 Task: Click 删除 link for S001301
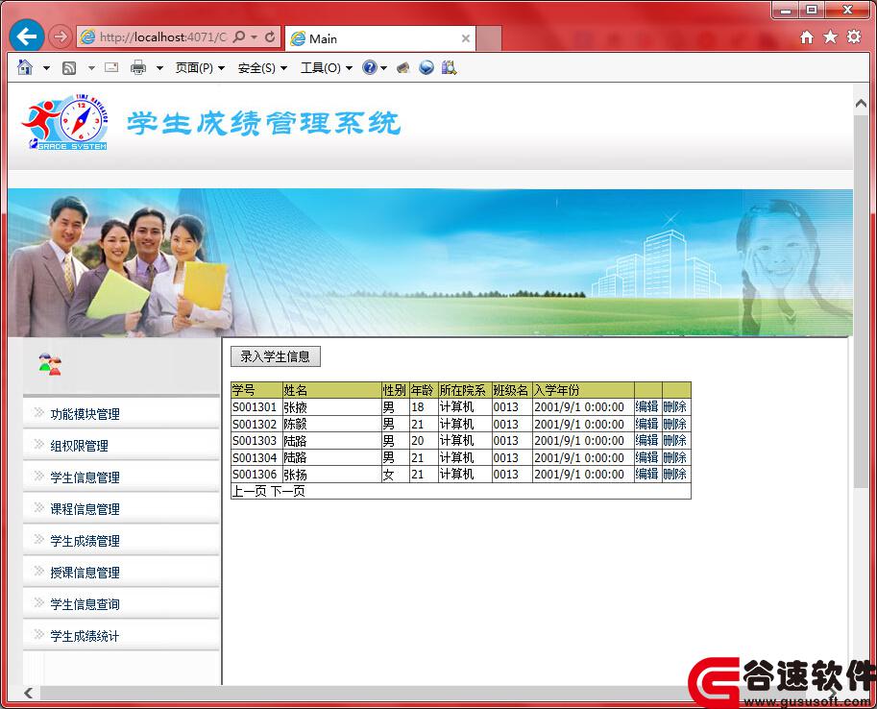(675, 406)
